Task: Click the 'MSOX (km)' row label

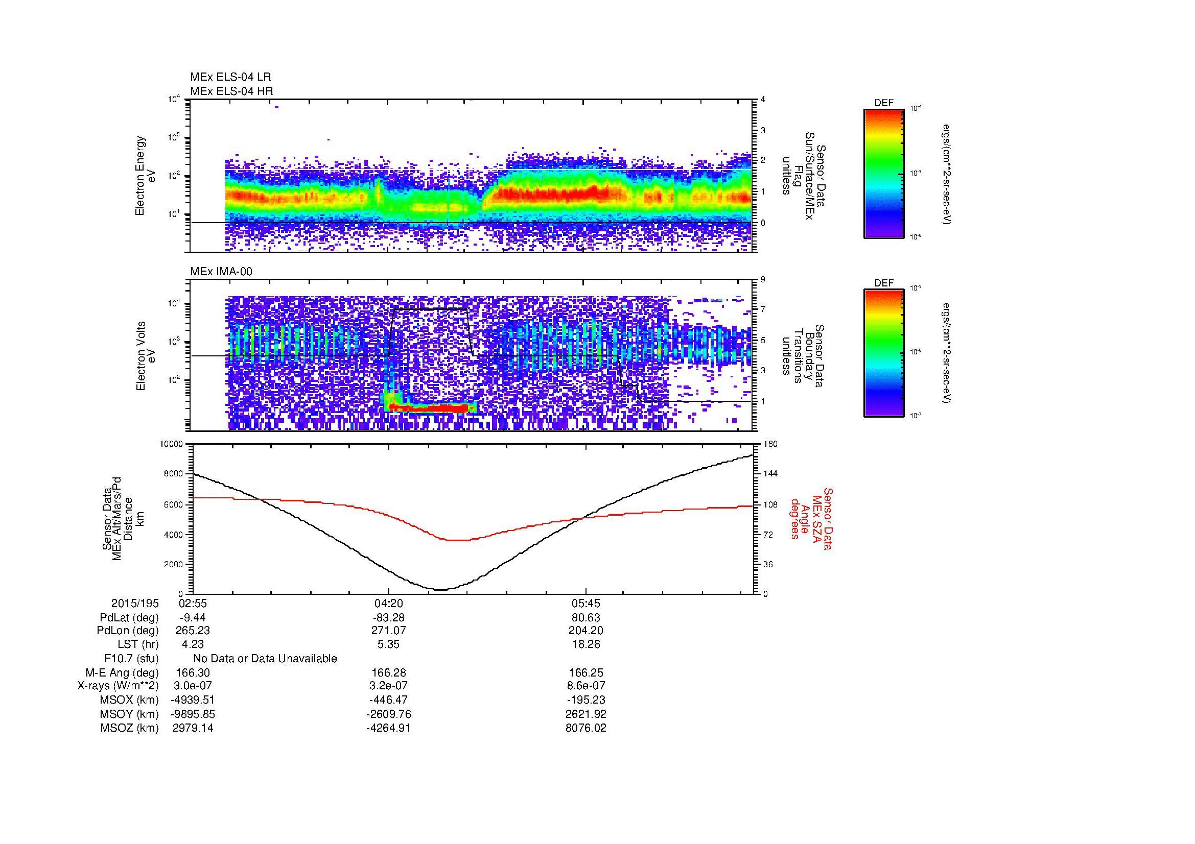Action: pyautogui.click(x=130, y=700)
